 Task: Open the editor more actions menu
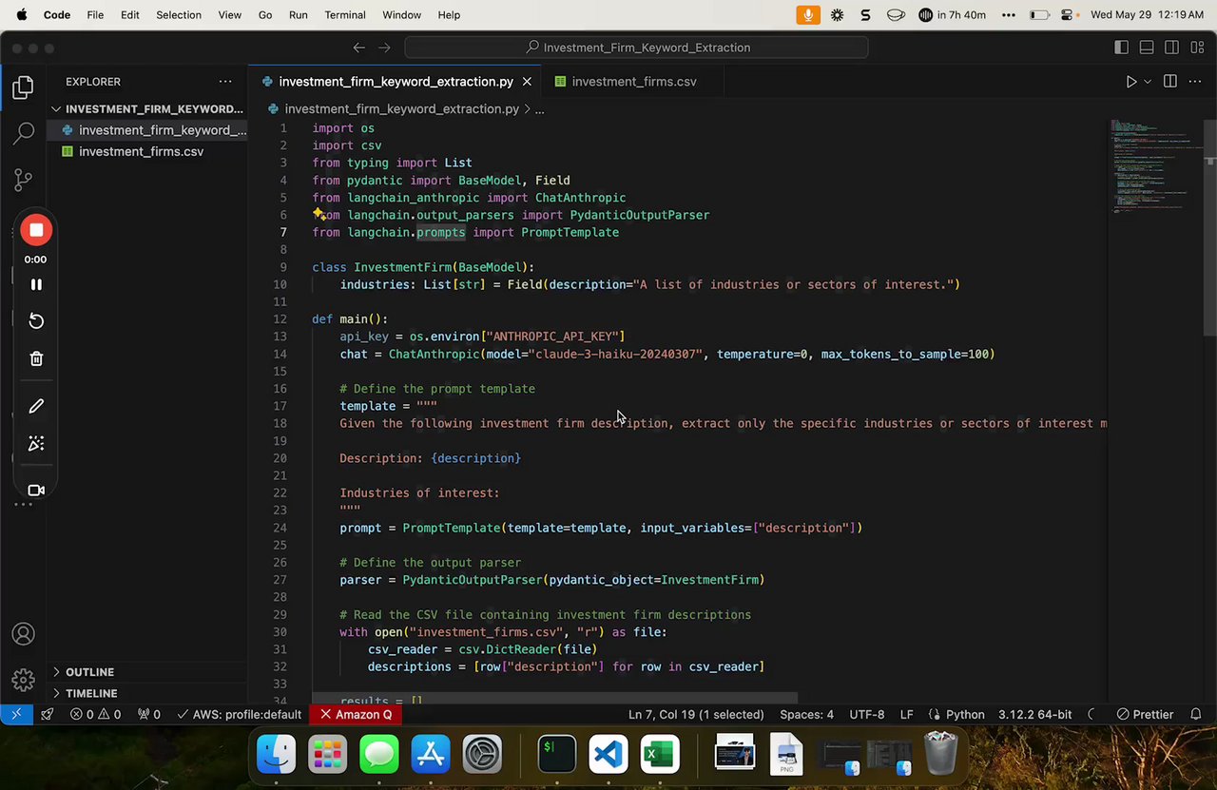point(1195,82)
